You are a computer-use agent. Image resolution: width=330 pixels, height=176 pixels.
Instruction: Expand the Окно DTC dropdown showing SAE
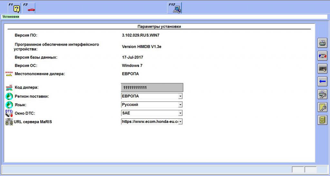click(x=180, y=113)
